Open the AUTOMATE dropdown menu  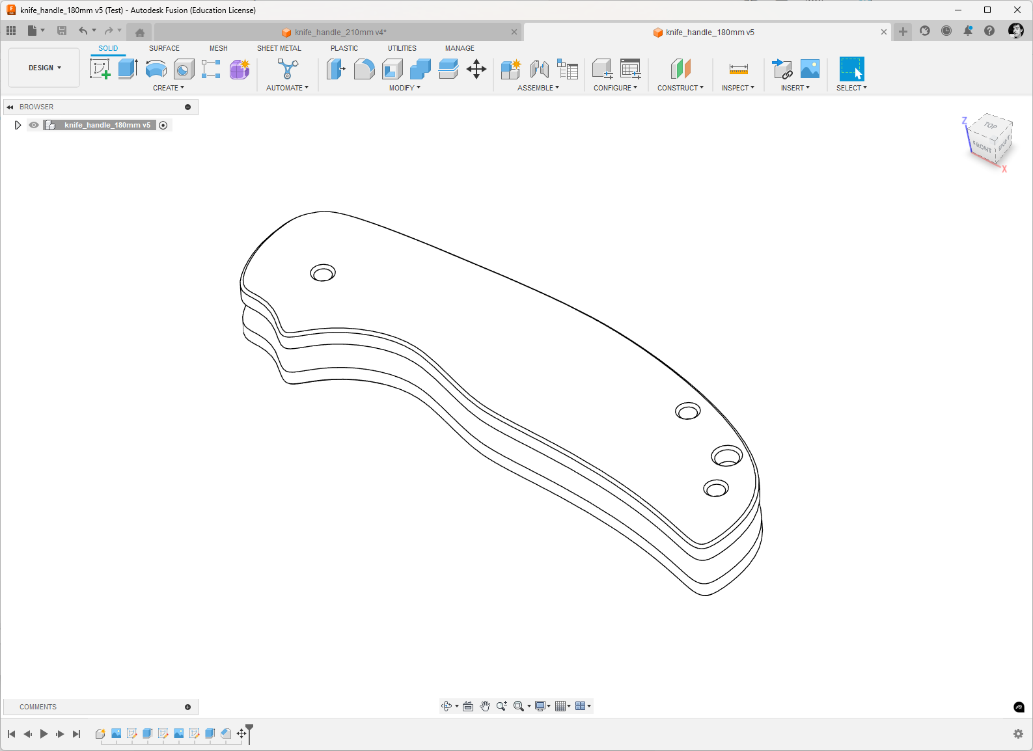(x=287, y=88)
